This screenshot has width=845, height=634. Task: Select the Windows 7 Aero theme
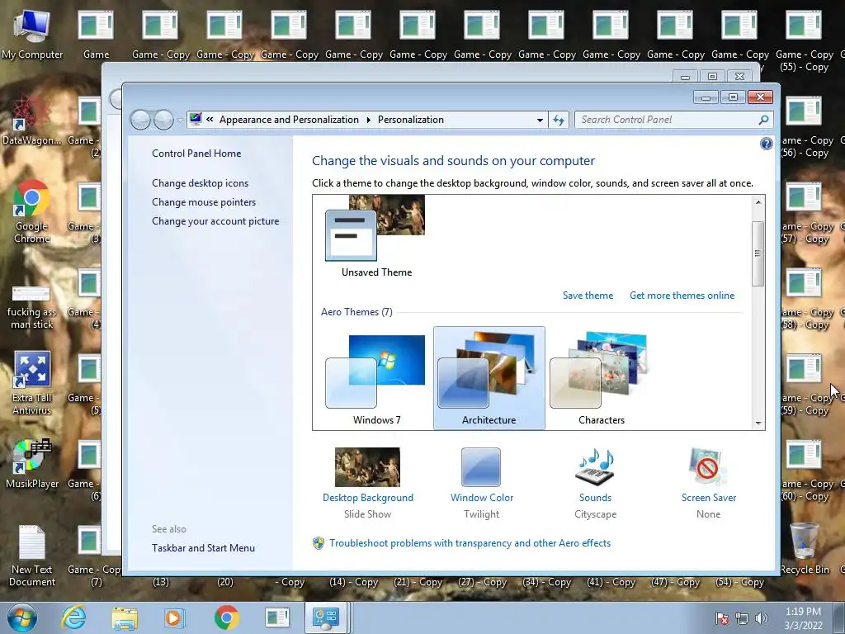[x=376, y=380]
